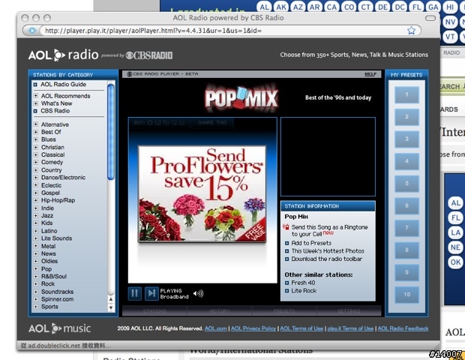Select preset slot 8
465x360 pixels.
(406, 250)
